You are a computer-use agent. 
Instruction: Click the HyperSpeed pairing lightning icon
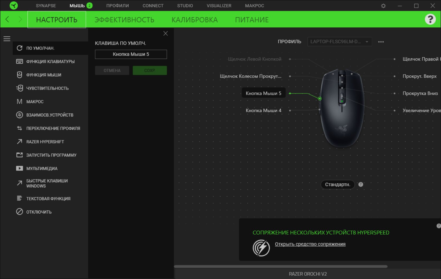coord(261,248)
